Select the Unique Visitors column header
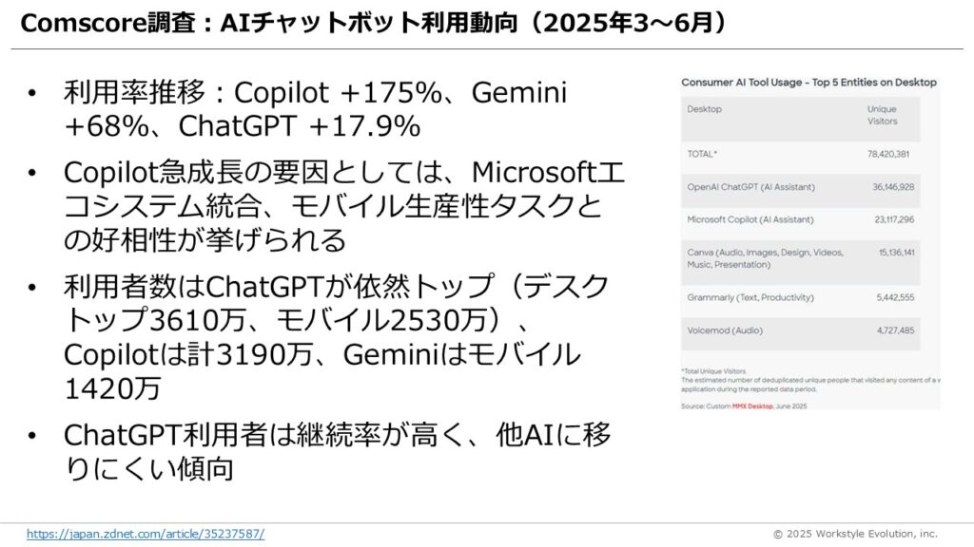The height and width of the screenshot is (547, 974). click(882, 115)
